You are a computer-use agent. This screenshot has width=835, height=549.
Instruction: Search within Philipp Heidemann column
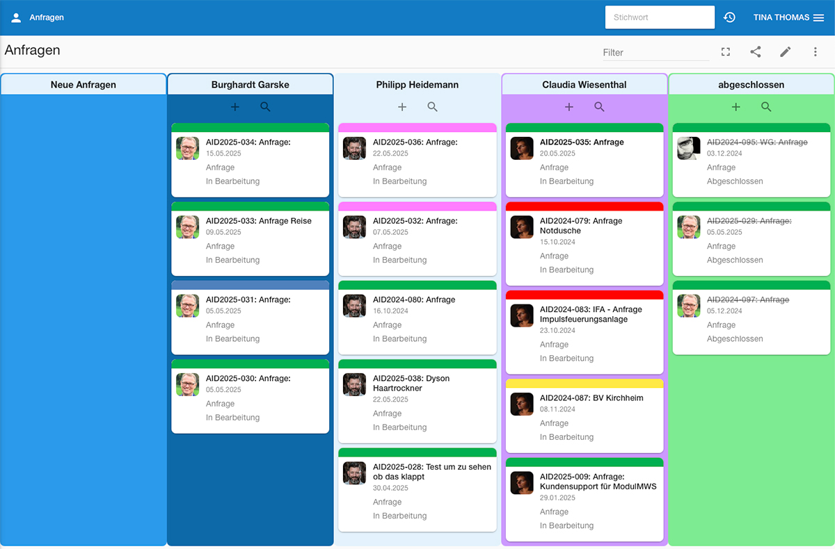[x=432, y=107]
